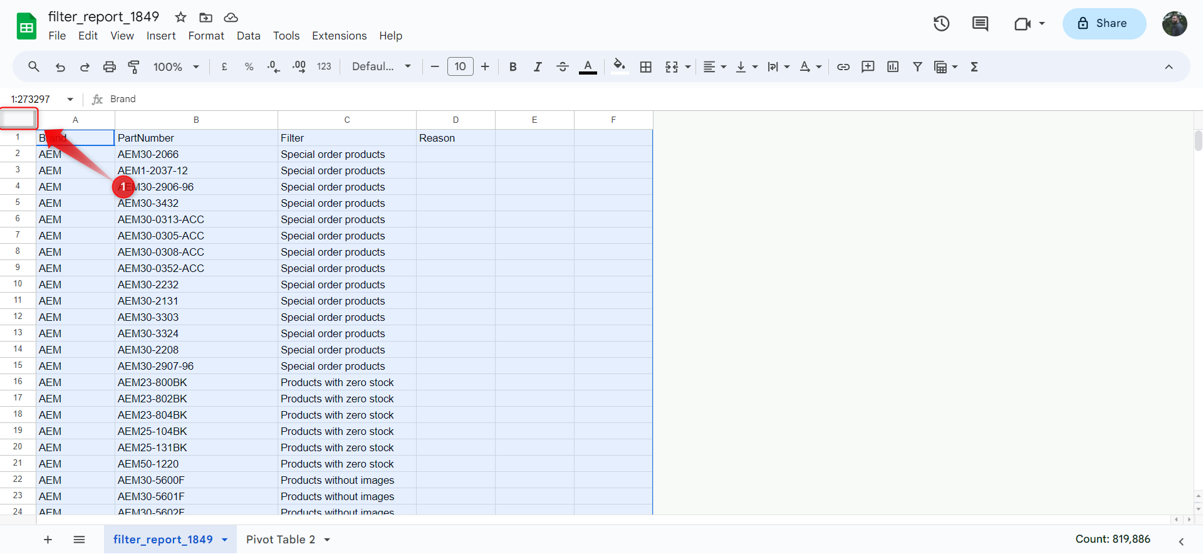Collapse the menus with chevron up
1203x554 pixels.
click(1169, 66)
